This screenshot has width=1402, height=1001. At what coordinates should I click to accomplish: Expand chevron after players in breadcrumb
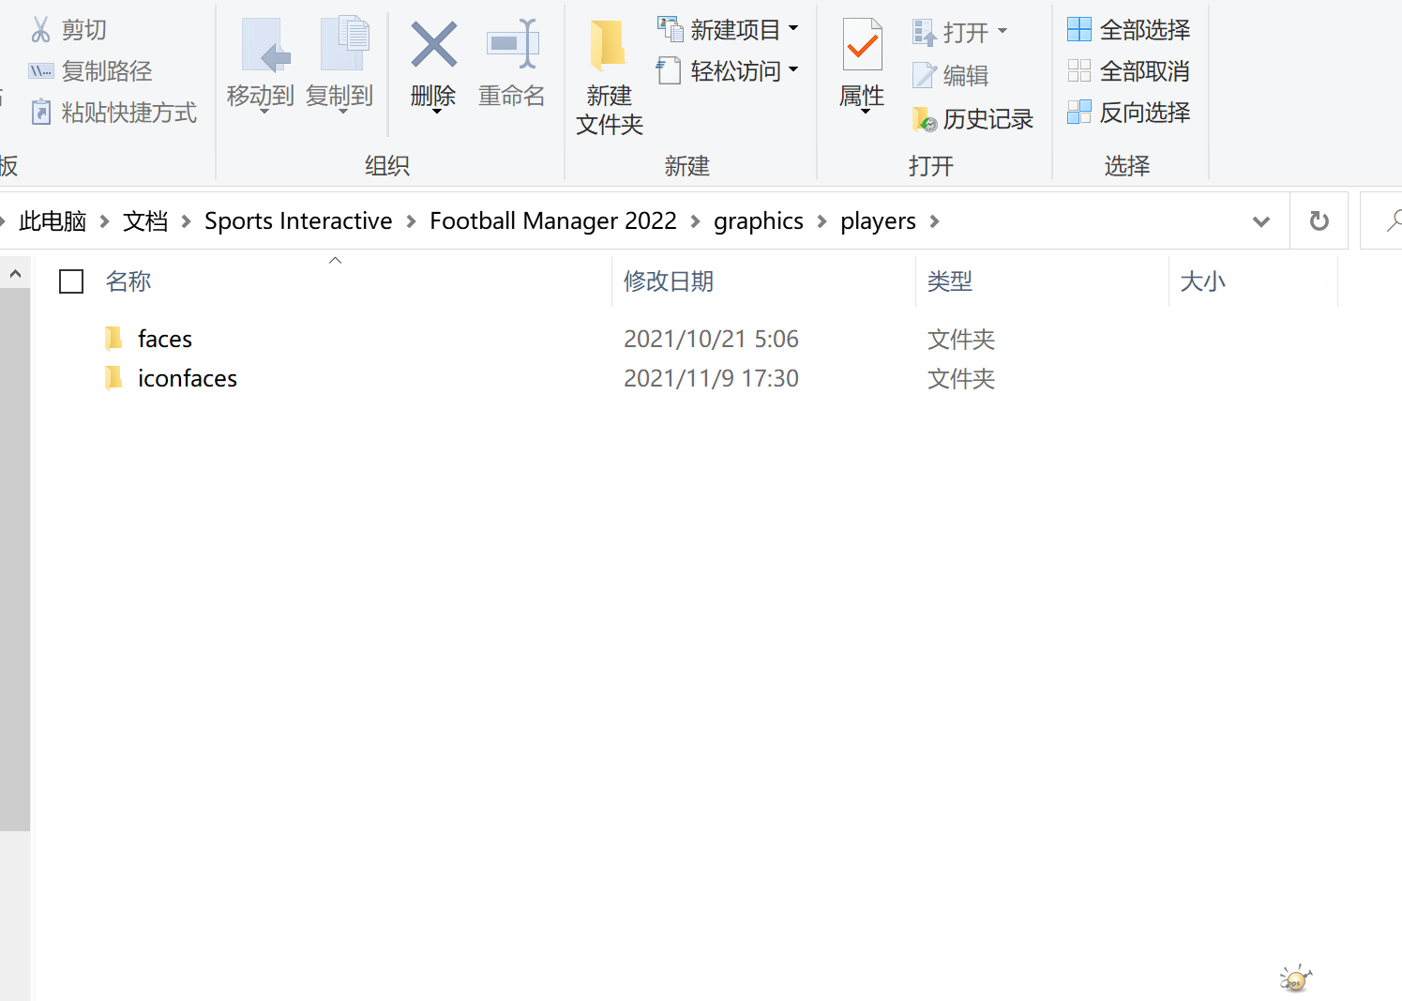pyautogui.click(x=934, y=221)
